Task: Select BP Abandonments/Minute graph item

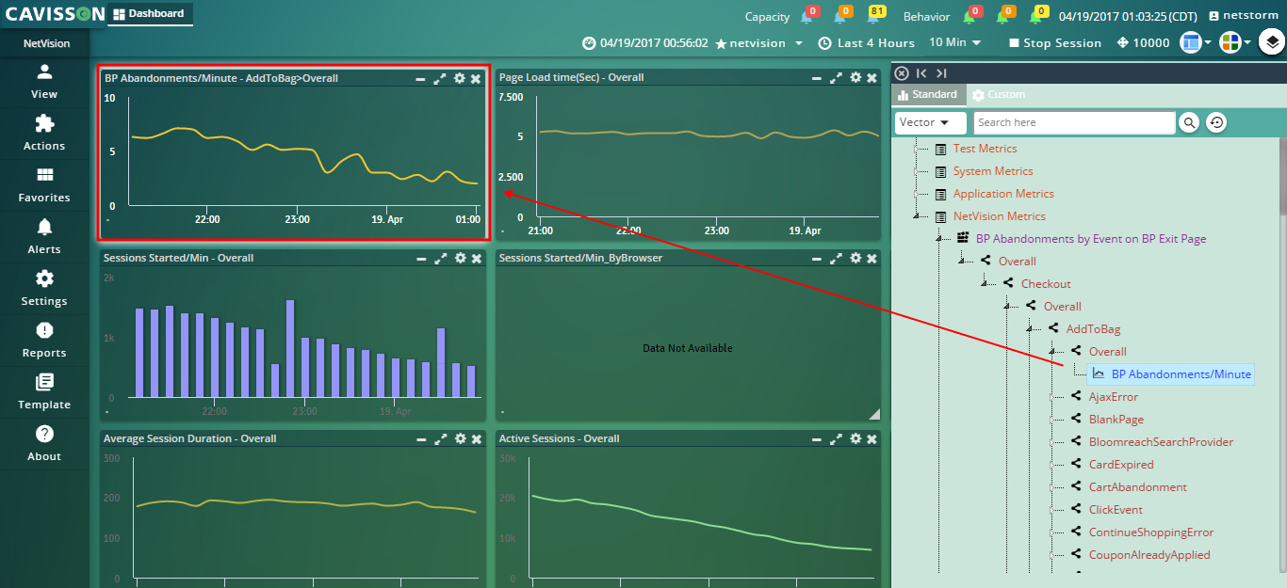Action: point(1171,374)
